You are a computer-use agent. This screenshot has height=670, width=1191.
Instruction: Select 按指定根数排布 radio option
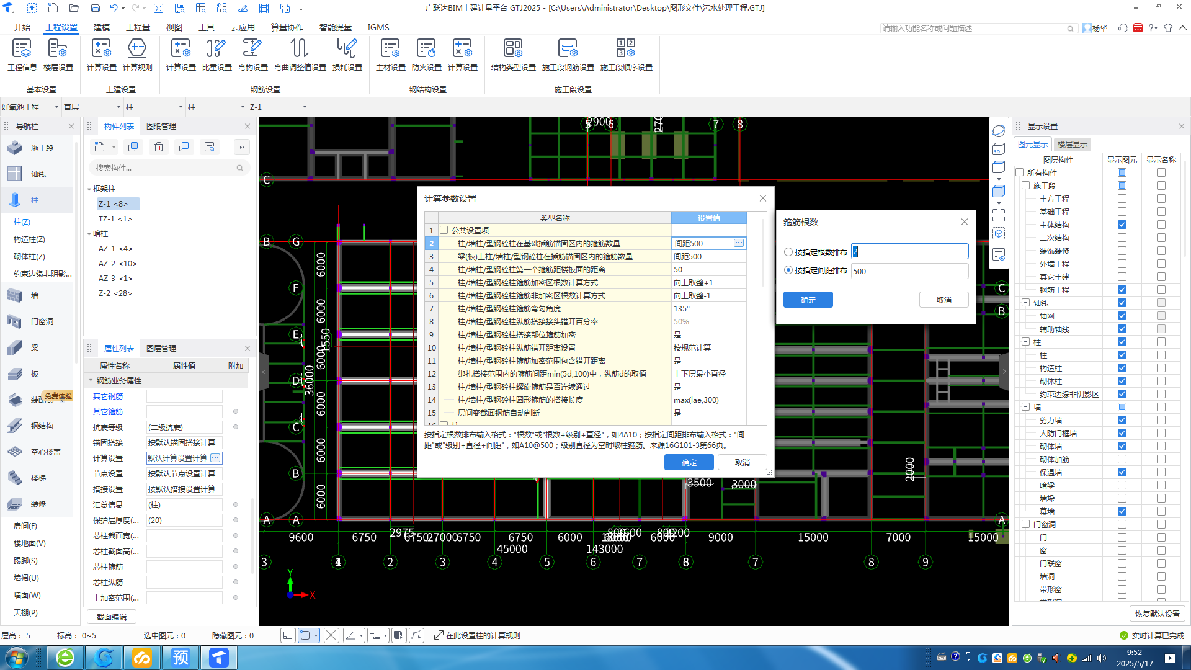pyautogui.click(x=788, y=252)
